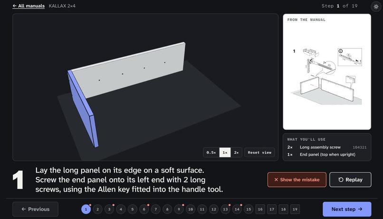This screenshot has height=219, width=383.
Task: Click the 'FROM THE MANUAL' heading
Action: tap(306, 20)
